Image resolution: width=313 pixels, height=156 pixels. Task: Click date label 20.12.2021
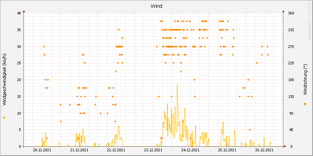click(x=42, y=150)
